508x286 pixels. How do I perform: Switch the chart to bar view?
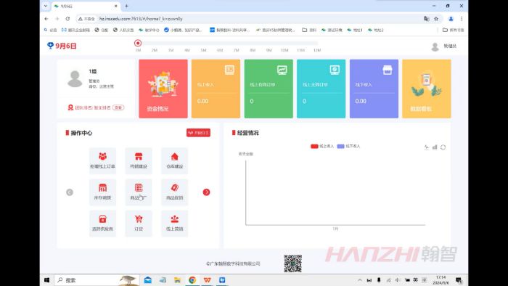point(435,147)
